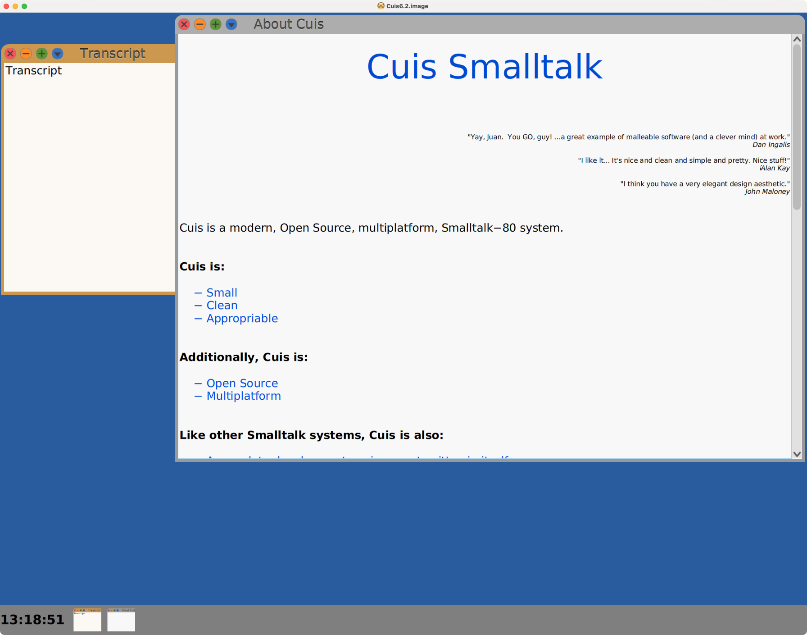807x635 pixels.
Task: Open the window menu of the About Cuis window
Action: 231,24
